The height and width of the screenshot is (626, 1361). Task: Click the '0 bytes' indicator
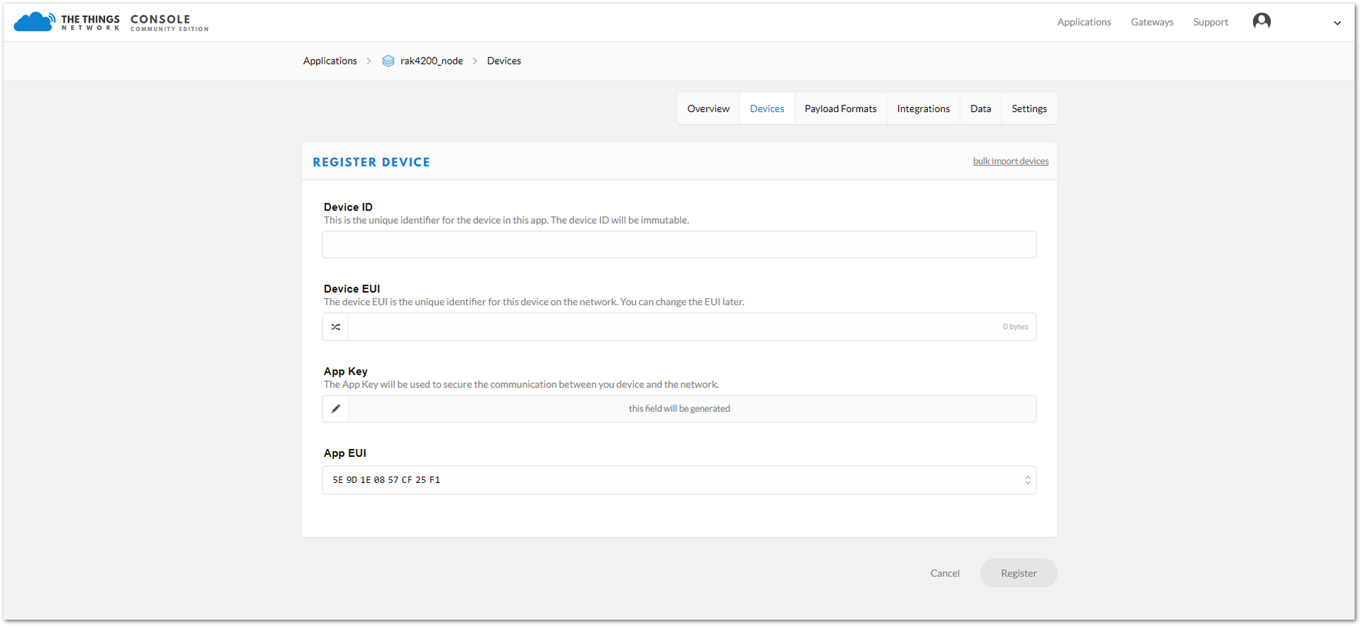pyautogui.click(x=1015, y=327)
